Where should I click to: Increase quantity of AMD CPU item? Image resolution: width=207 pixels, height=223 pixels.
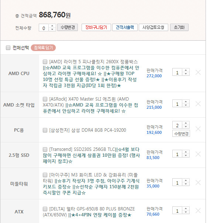click(186, 70)
